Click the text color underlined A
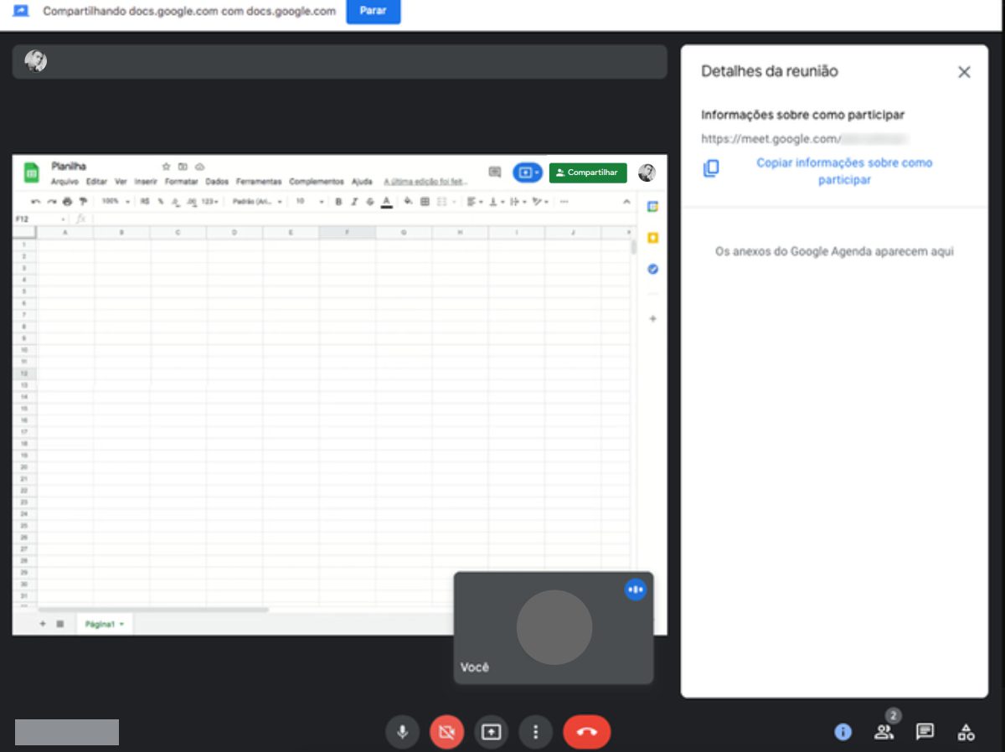 [x=386, y=202]
